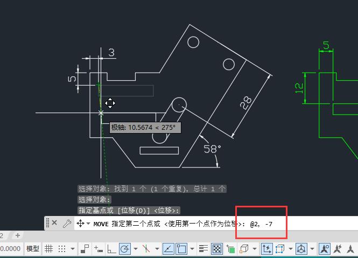
Task: Toggle polar tracking icon
Action: (x=125, y=249)
